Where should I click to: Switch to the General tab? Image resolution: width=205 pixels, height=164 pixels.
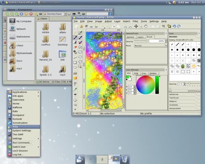point(131,37)
